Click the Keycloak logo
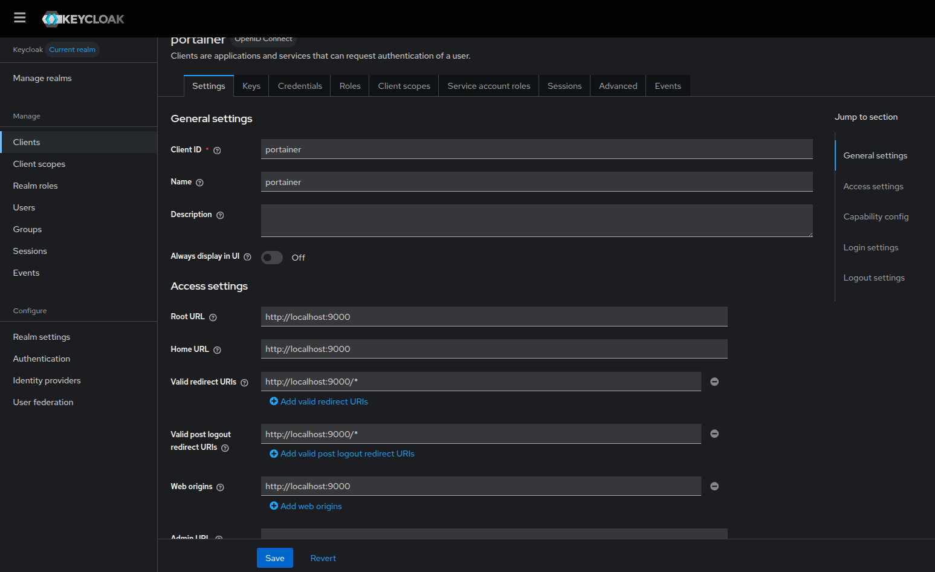Image resolution: width=935 pixels, height=572 pixels. pos(82,18)
